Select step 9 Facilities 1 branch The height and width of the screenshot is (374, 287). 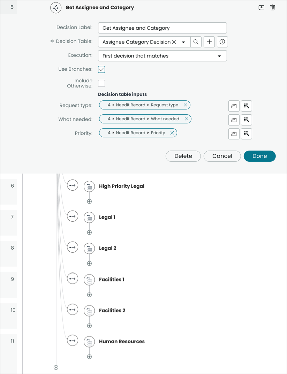[x=73, y=278]
